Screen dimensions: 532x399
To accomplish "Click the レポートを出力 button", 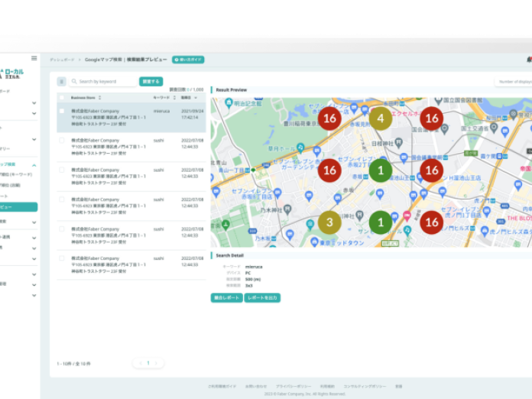I will (262, 297).
